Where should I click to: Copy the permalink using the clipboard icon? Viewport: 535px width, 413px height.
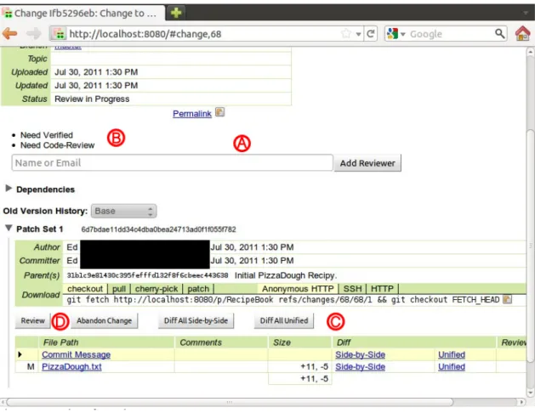click(220, 112)
